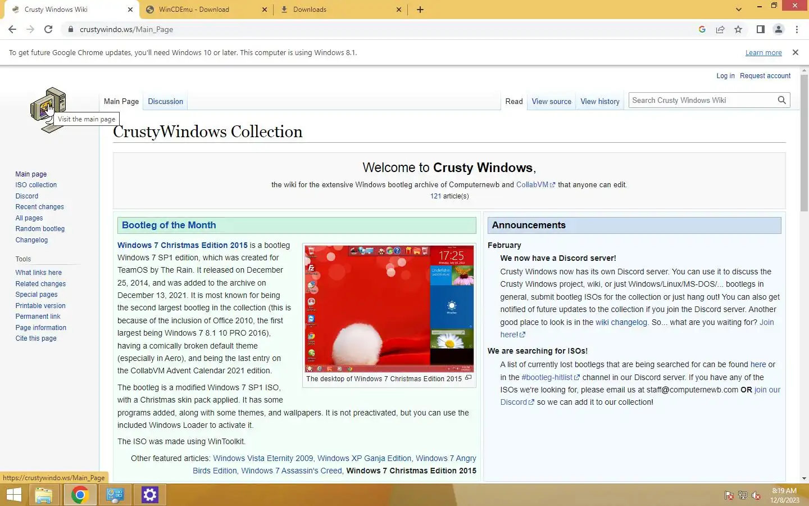The height and width of the screenshot is (506, 809).
Task: Open the CollabVM external link
Action: pos(535,184)
